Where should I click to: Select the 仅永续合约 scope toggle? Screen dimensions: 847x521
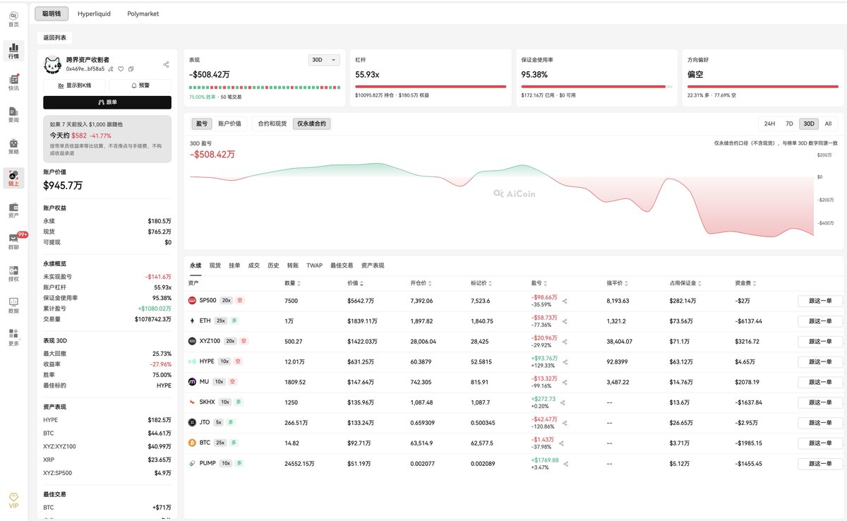click(311, 124)
